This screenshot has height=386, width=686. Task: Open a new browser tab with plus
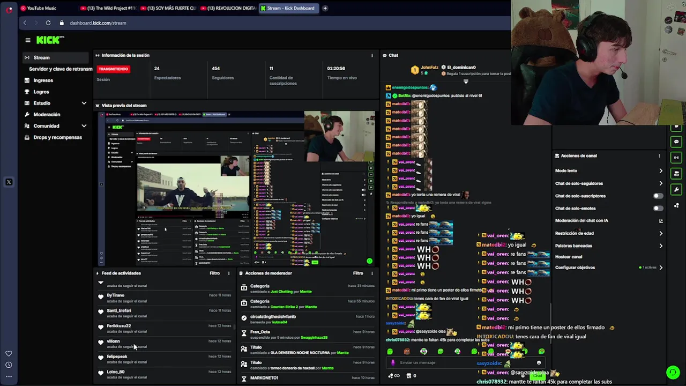325,8
